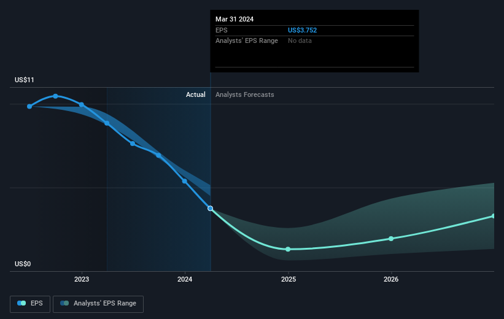Toggle the EPS legend button
This screenshot has width=504, height=319.
[30, 304]
